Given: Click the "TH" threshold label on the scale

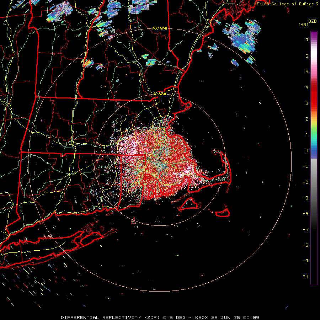Looking at the screenshot, I should point(305,277).
